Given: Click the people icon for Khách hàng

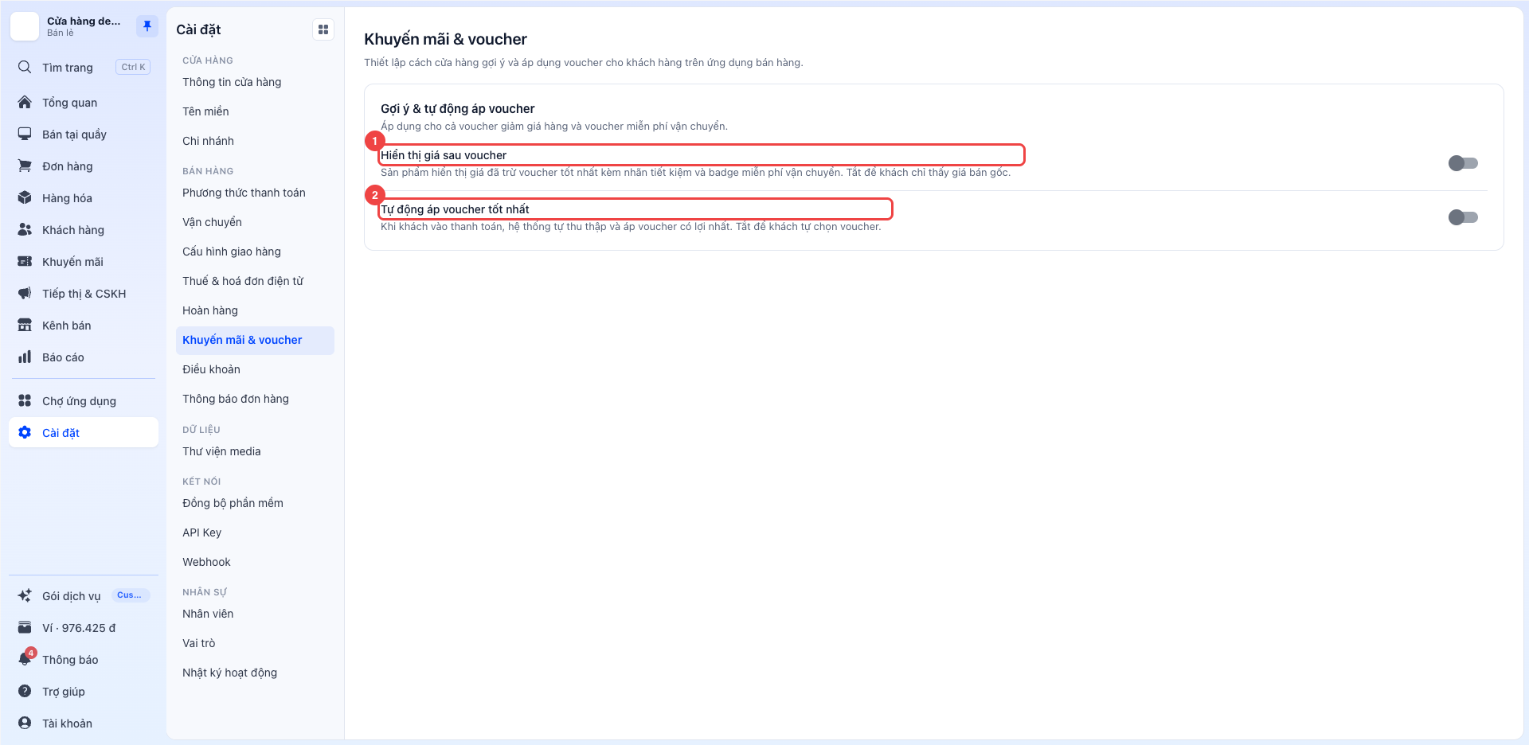Looking at the screenshot, I should coord(25,230).
